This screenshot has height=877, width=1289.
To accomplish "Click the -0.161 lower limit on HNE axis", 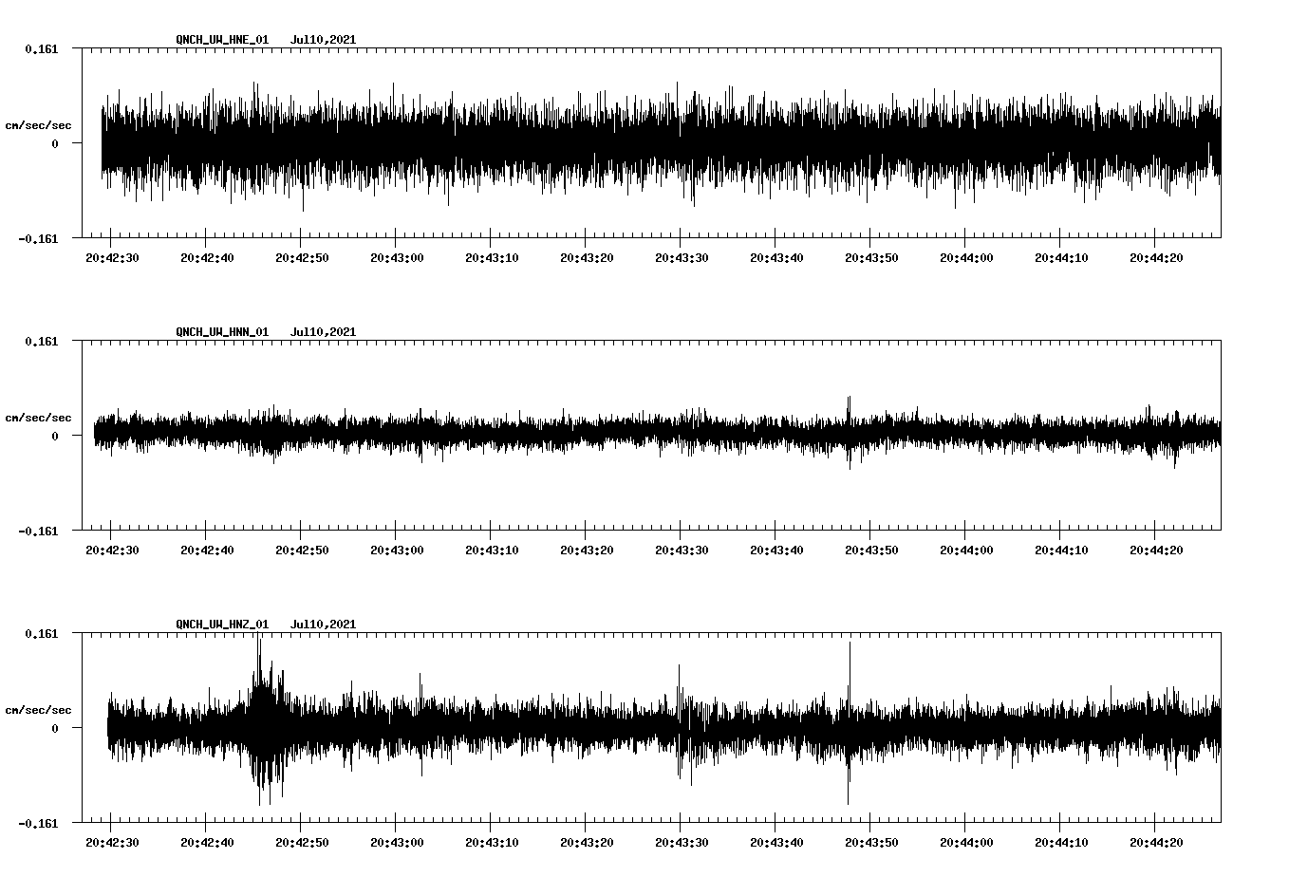I will 38,238.
